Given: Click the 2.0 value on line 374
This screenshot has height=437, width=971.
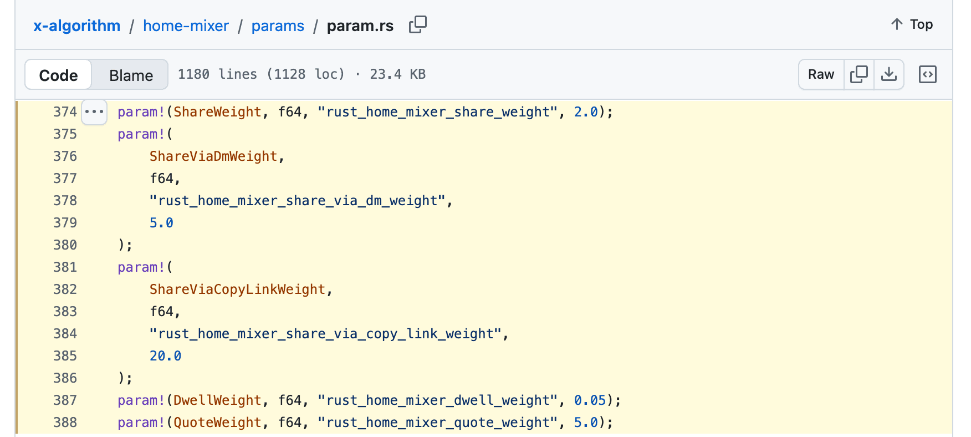Looking at the screenshot, I should 586,112.
